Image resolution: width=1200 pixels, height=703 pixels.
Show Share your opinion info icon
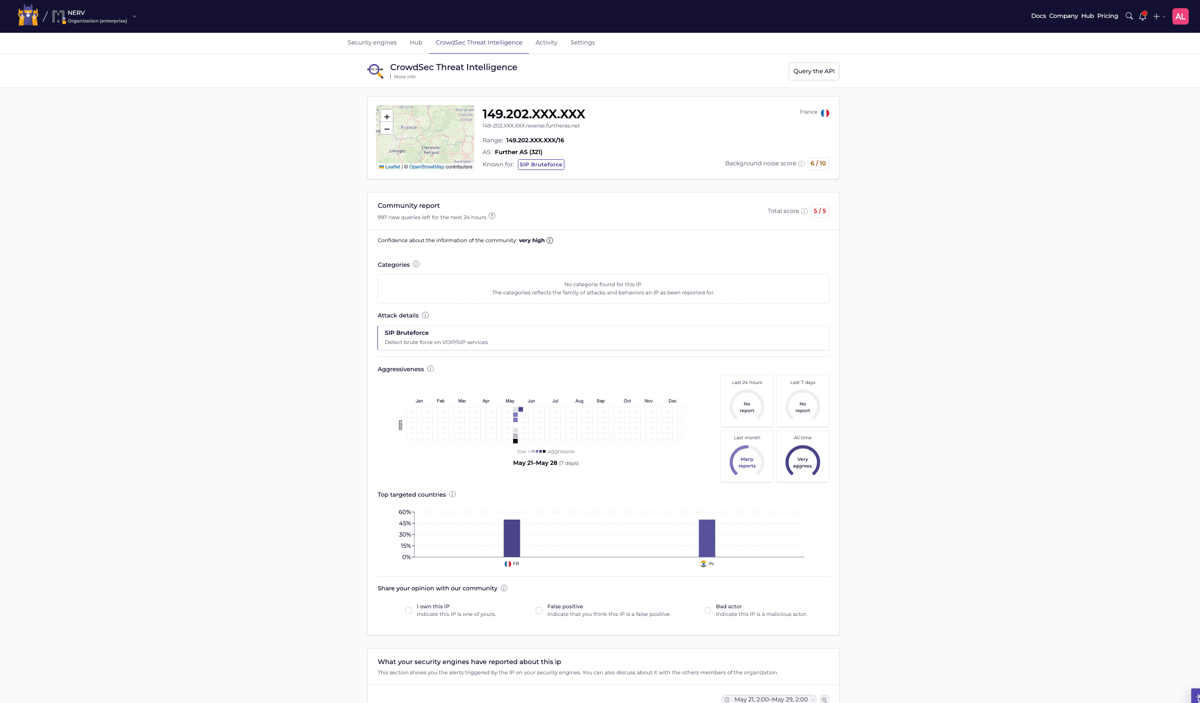click(504, 588)
